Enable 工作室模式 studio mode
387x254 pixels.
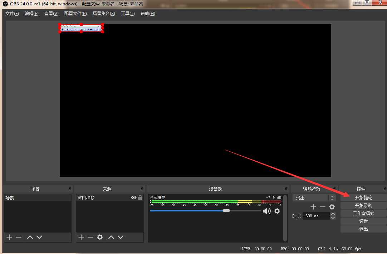click(363, 213)
